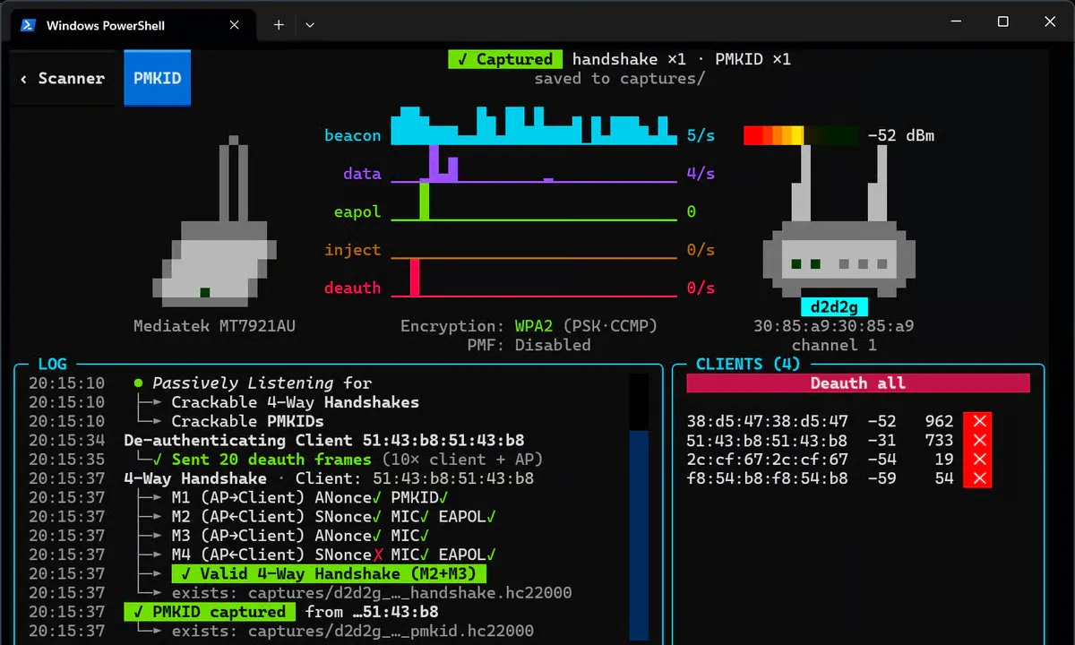Screen dimensions: 1075x645
Task: Click the -52 dBm signal reading
Action: [x=901, y=136]
